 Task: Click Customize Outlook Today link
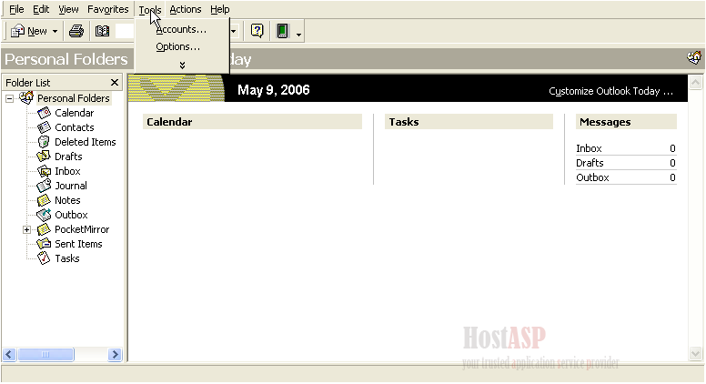click(x=611, y=91)
